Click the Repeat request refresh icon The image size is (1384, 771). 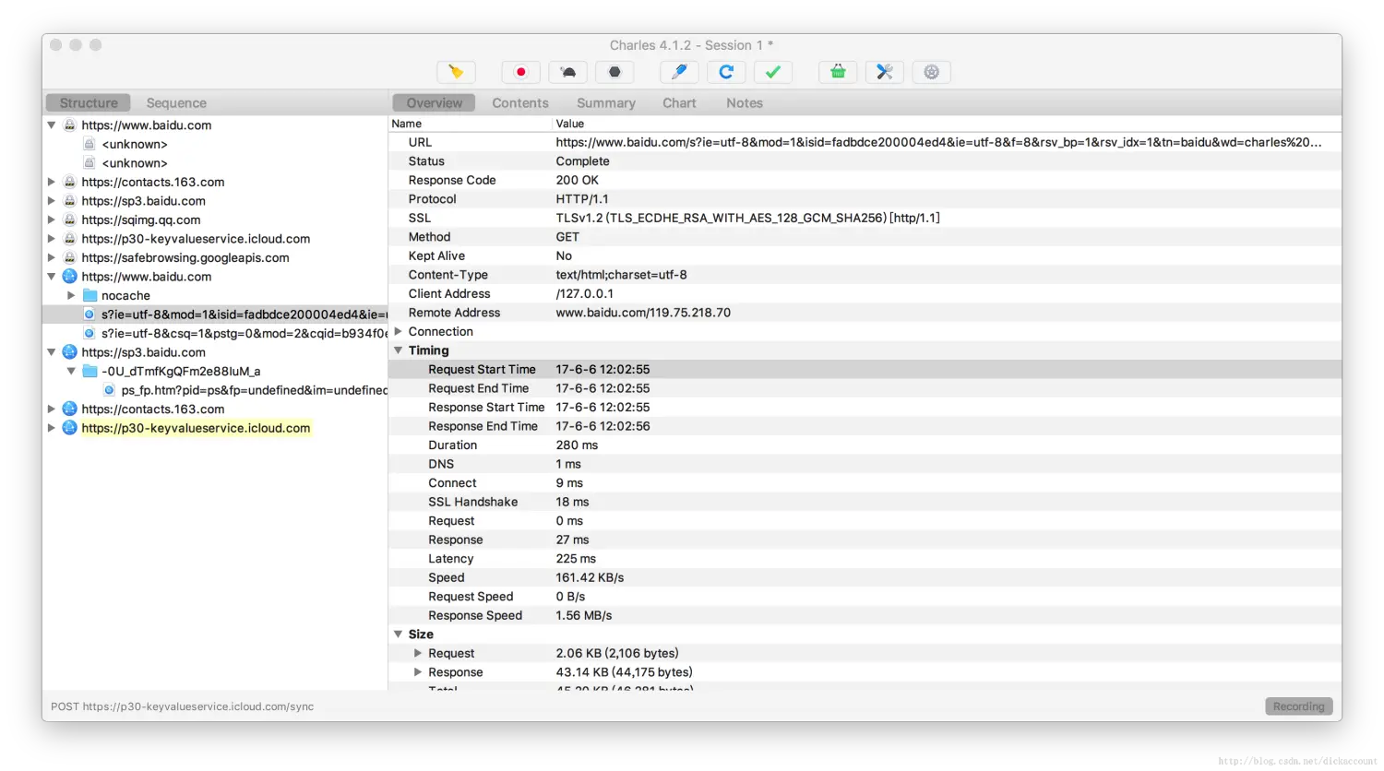tap(726, 72)
